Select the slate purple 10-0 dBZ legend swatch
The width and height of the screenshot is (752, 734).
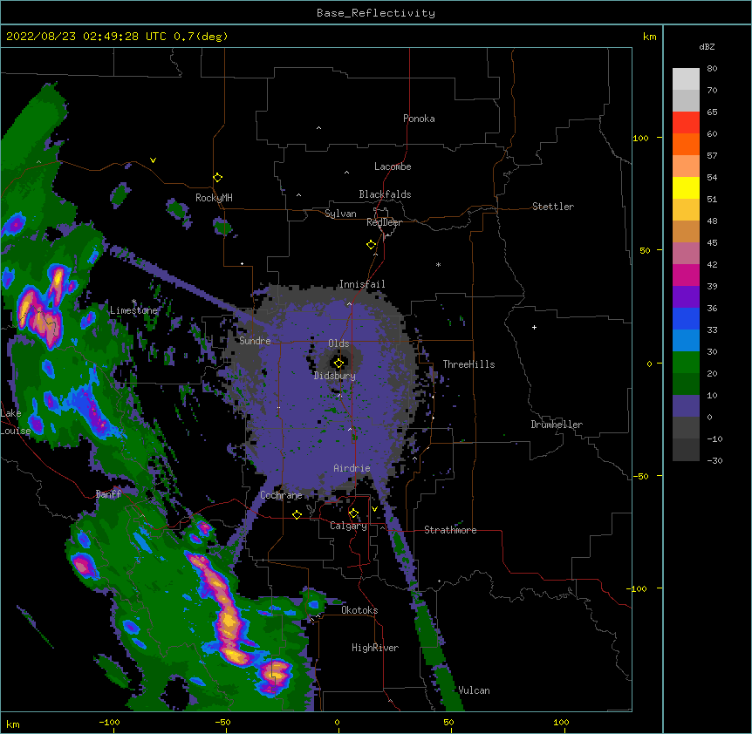click(686, 406)
